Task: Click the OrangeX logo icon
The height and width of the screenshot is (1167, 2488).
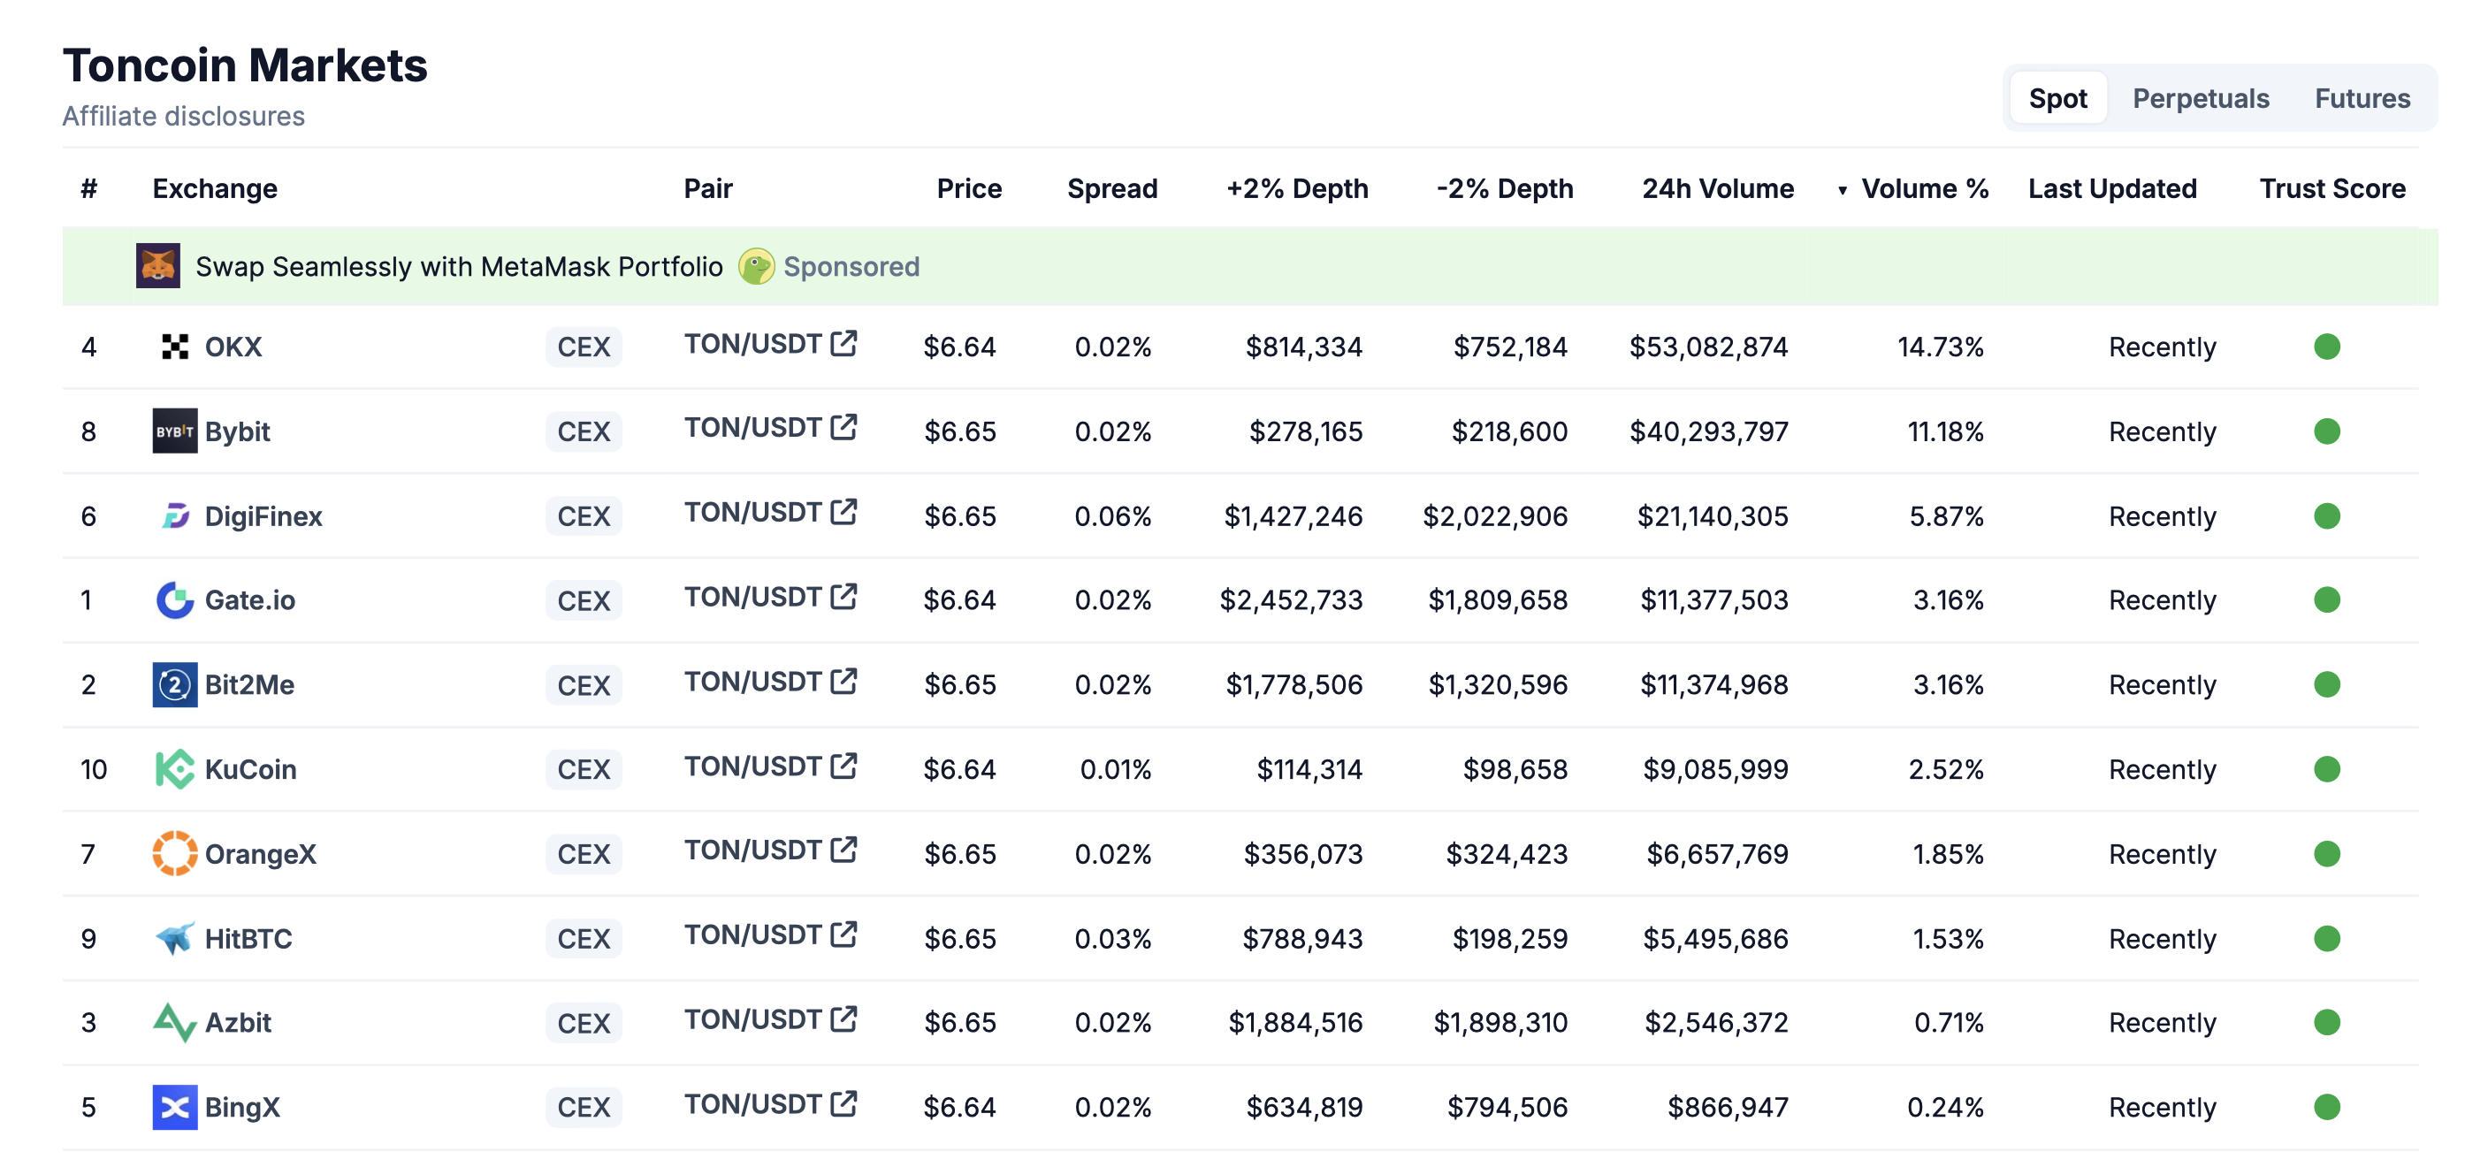Action: pyautogui.click(x=175, y=853)
